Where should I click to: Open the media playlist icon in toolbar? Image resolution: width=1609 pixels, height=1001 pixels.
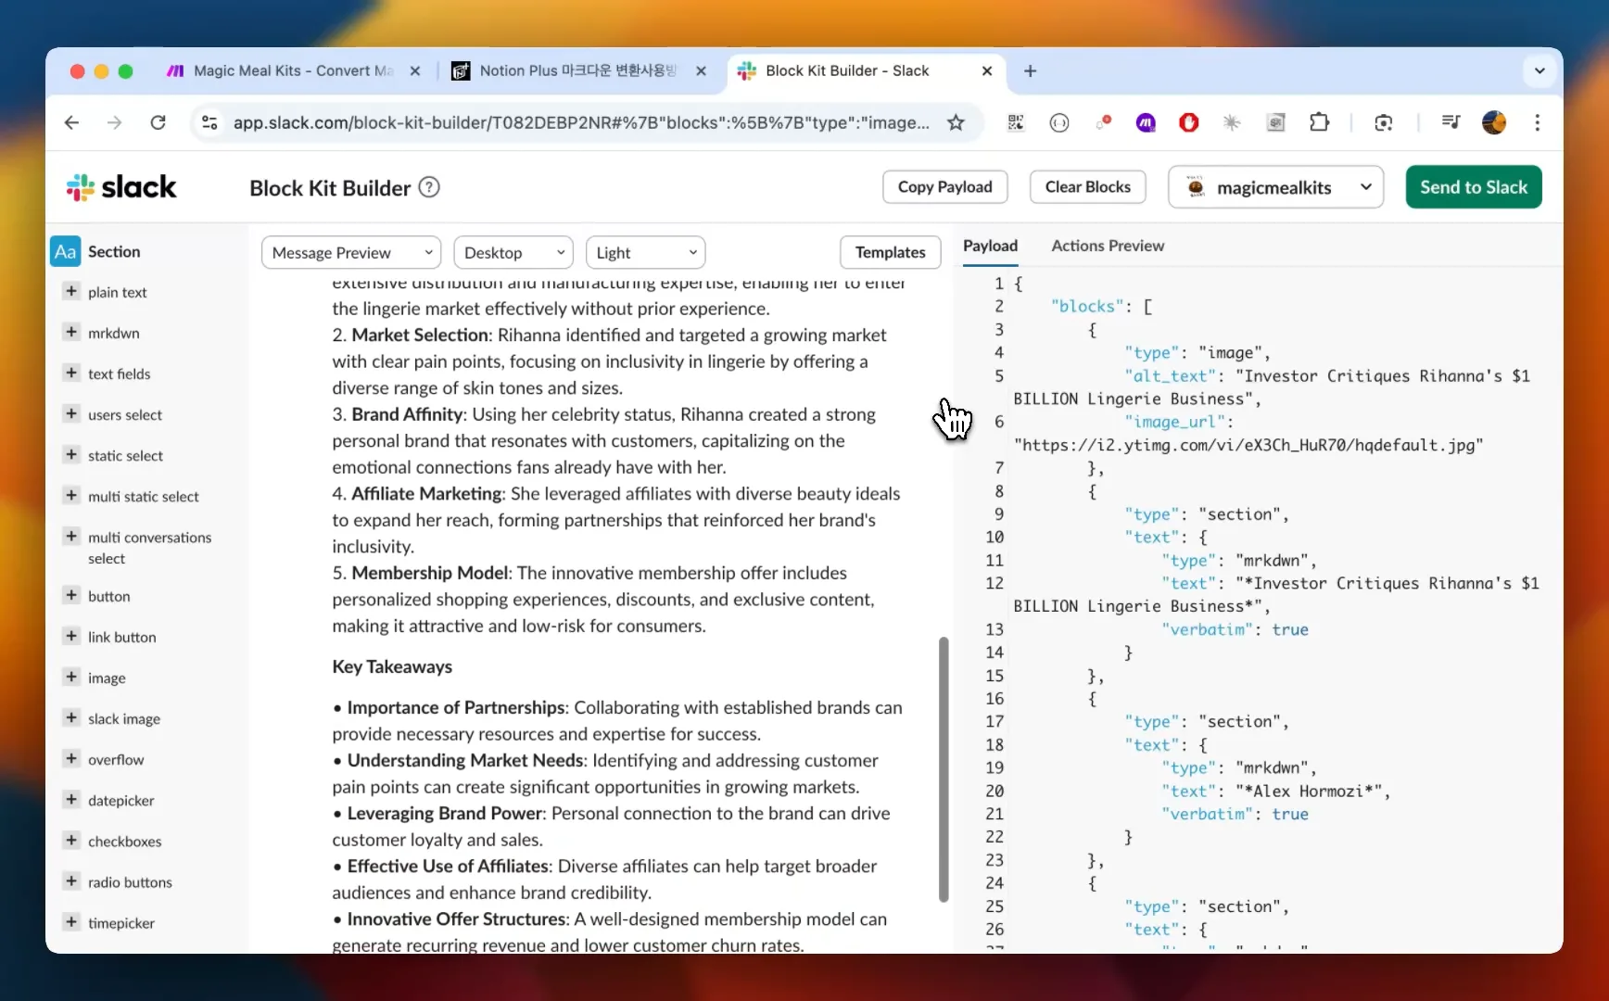1451,121
